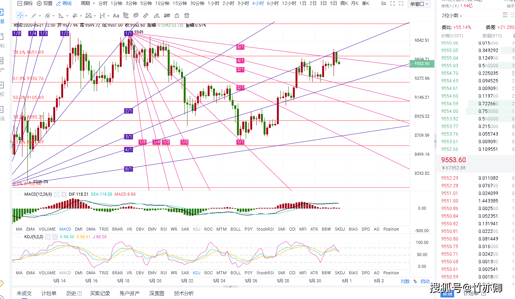This screenshot has width=515, height=299.
Task: Open MACD indicator settings gear
Action: pos(57,194)
